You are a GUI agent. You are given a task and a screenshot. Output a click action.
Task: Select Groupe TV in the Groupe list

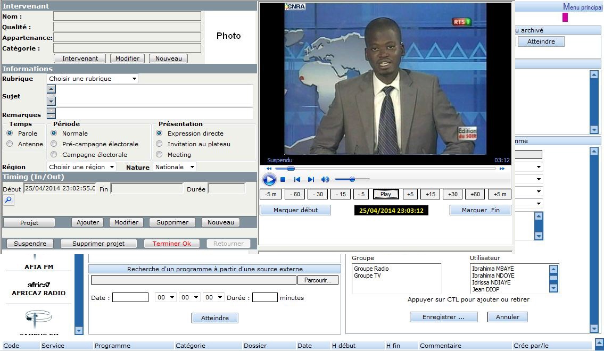click(367, 275)
